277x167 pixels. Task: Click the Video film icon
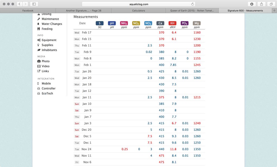pyautogui.click(x=39, y=66)
